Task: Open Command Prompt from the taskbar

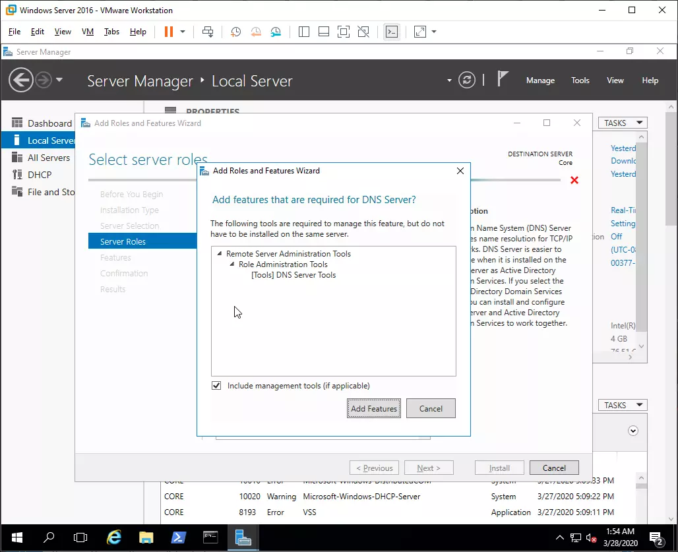Action: 210,537
